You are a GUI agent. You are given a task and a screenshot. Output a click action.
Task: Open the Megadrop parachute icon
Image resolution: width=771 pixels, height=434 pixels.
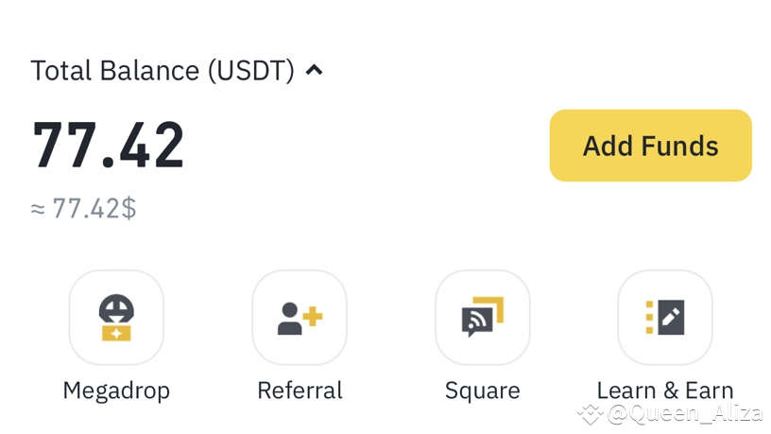[x=116, y=318]
